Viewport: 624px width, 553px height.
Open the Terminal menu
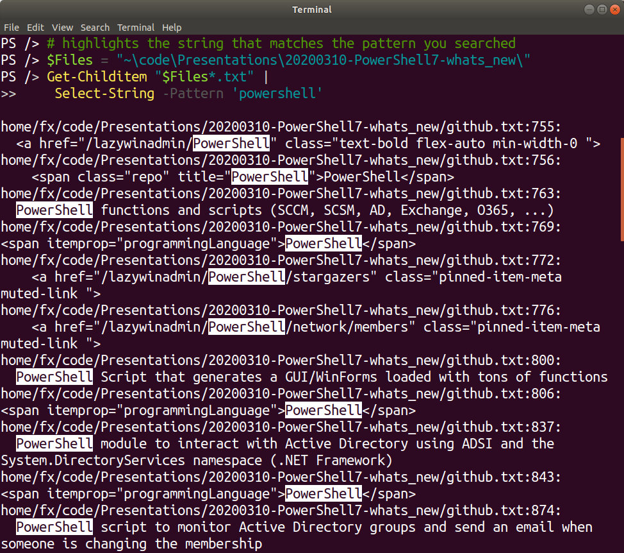point(135,28)
